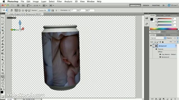This screenshot has height=100, width=179.
Task: Select the Dodge tool
Action: (x=3, y=60)
